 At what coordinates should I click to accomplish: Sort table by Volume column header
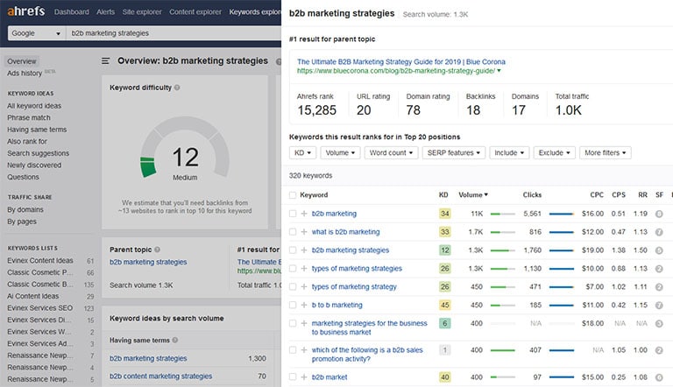point(473,194)
